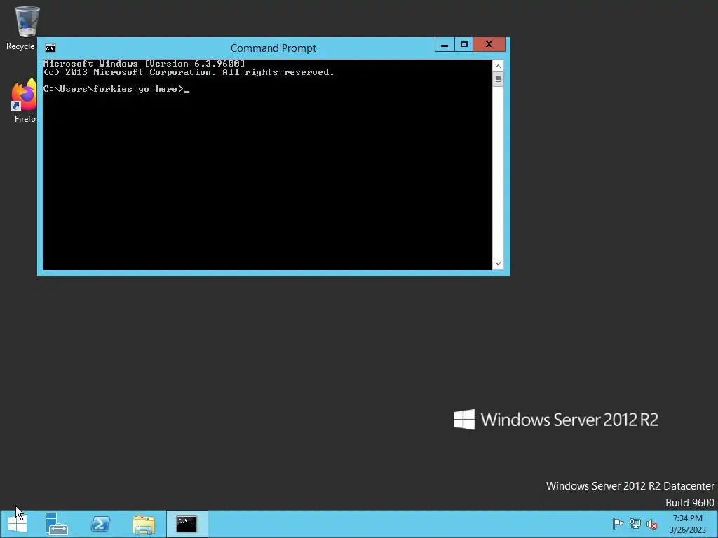The height and width of the screenshot is (538, 718).
Task: Open Server Manager from the taskbar
Action: click(56, 524)
